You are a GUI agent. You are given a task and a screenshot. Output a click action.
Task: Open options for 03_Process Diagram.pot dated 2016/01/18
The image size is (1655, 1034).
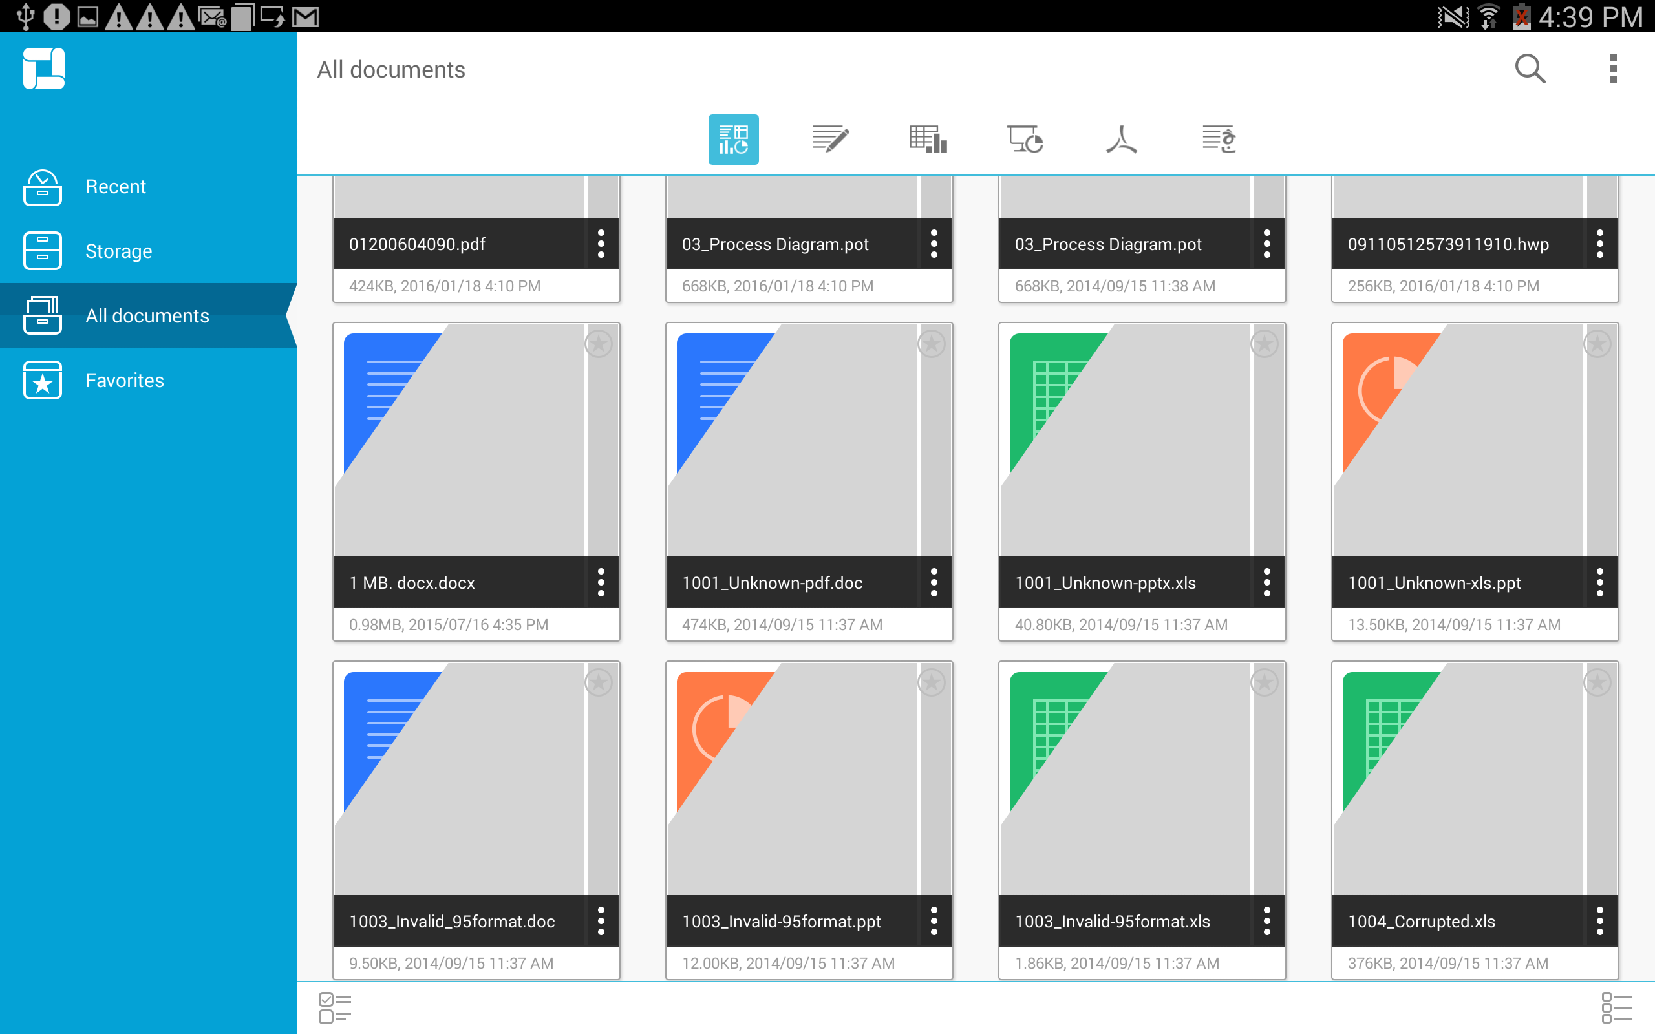point(934,244)
